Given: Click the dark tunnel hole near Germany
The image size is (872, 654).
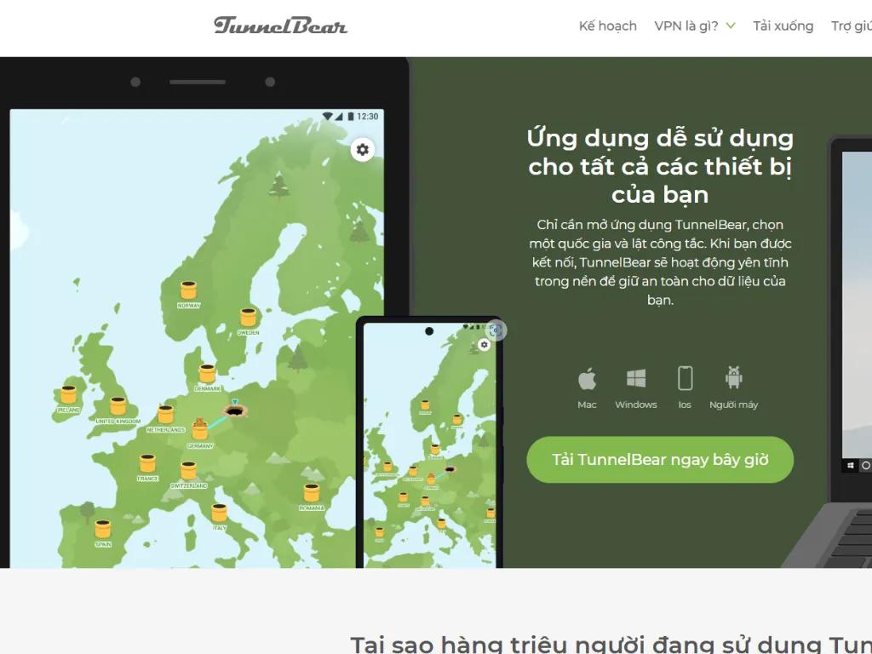Looking at the screenshot, I should pyautogui.click(x=235, y=413).
